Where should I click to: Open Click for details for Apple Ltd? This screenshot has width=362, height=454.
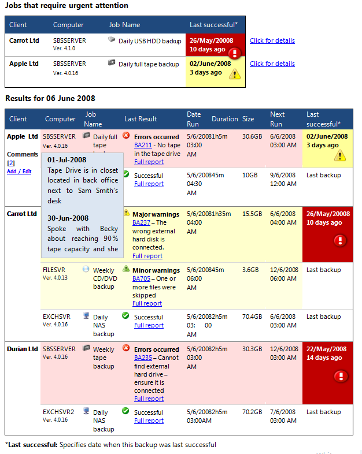click(x=272, y=64)
